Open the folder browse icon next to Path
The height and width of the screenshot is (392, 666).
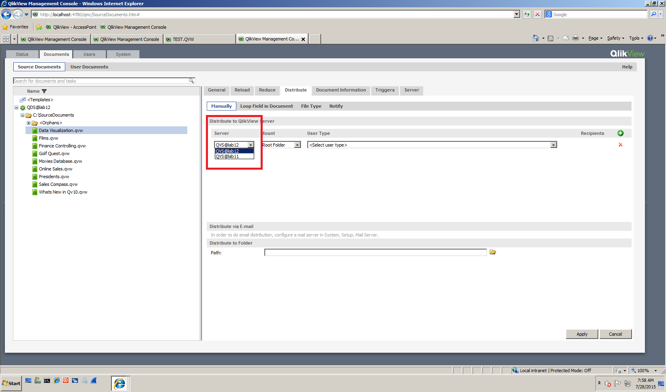click(493, 252)
